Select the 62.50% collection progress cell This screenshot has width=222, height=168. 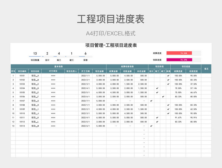coord(194,109)
